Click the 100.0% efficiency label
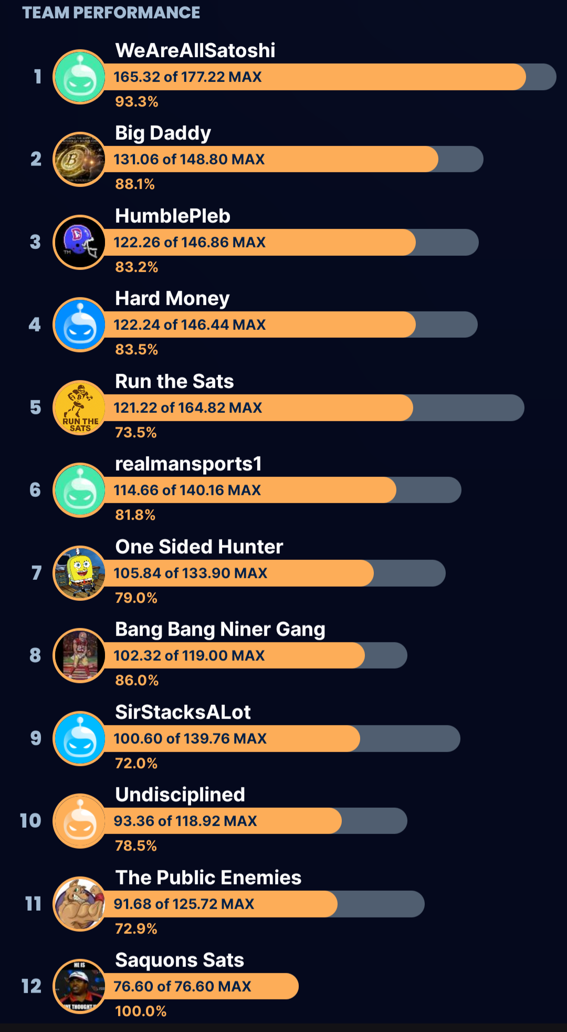 pyautogui.click(x=141, y=1012)
